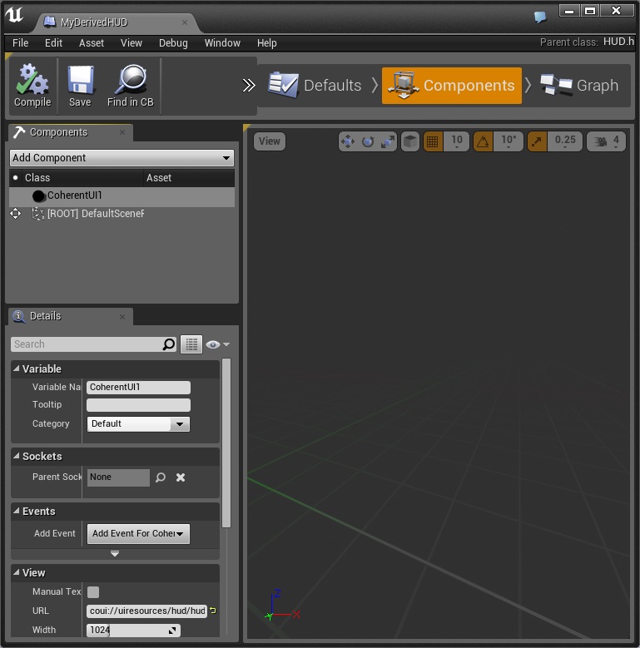Expand the toolbar overflow chevrons
Image resolution: width=640 pixels, height=648 pixels.
(x=249, y=86)
